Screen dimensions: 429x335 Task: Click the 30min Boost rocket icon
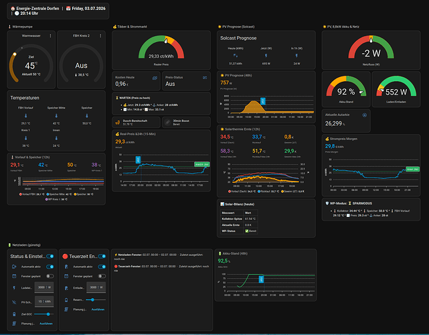coord(167,123)
